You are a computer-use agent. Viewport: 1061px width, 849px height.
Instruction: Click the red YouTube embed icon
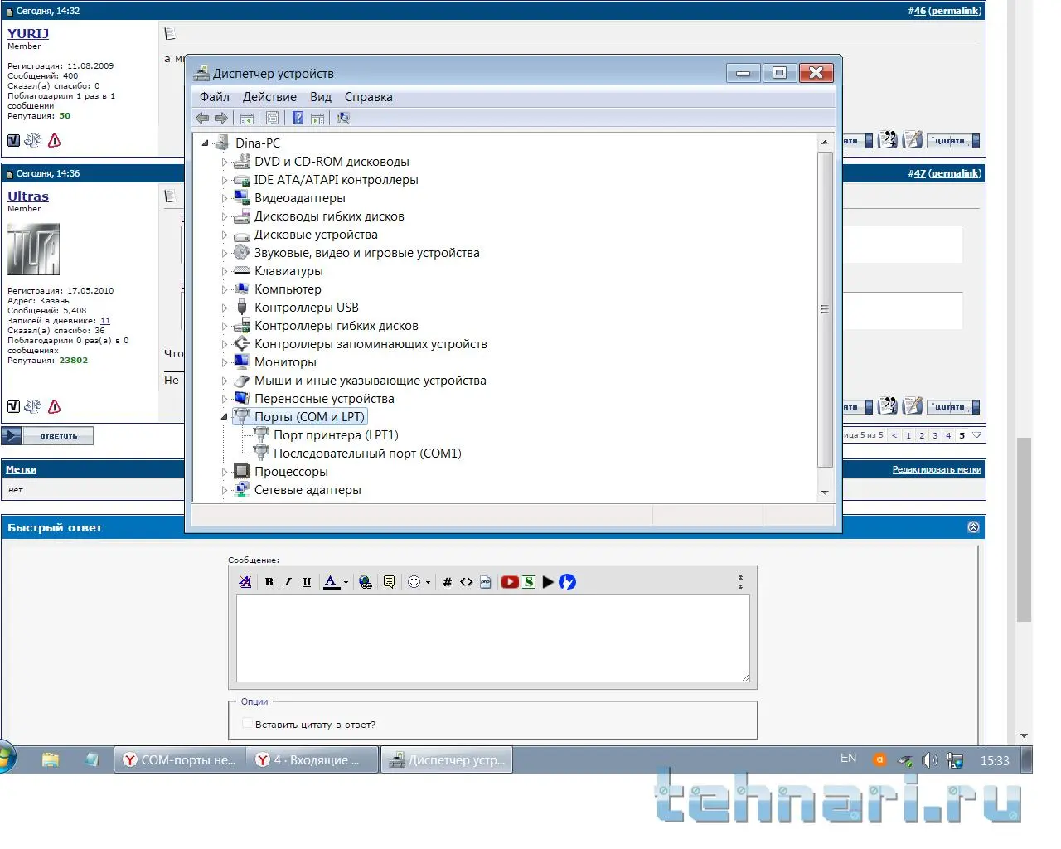coord(510,582)
